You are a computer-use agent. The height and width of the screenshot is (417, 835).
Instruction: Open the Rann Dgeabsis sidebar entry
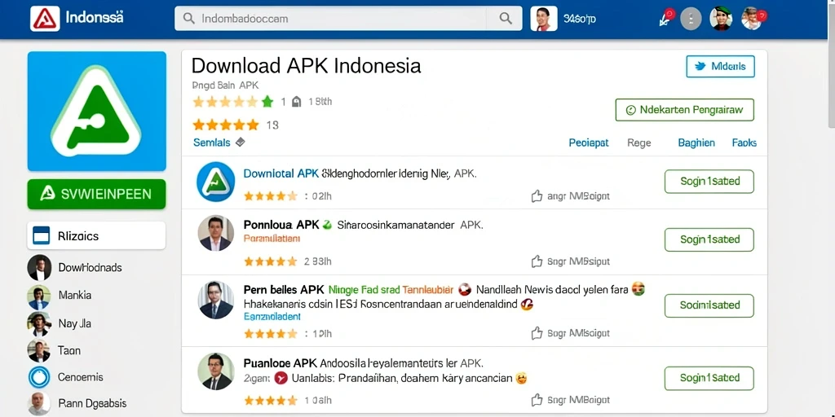click(92, 403)
